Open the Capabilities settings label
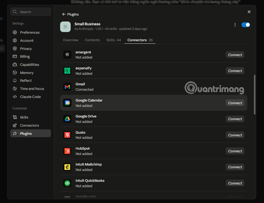This screenshot has height=203, width=264. click(x=29, y=64)
